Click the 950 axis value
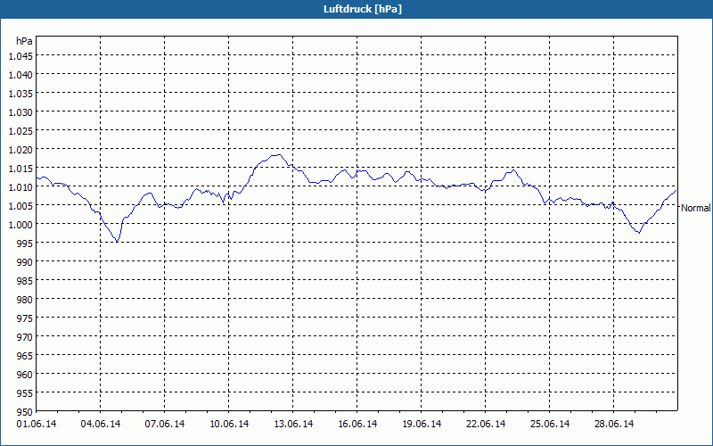The width and height of the screenshot is (713, 446). point(26,412)
